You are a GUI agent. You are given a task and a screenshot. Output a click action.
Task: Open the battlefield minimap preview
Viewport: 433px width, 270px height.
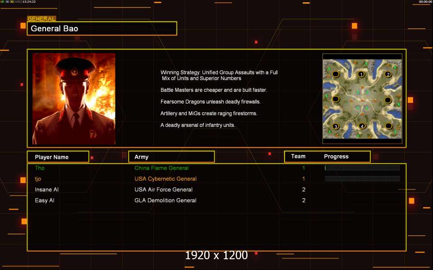click(x=362, y=99)
